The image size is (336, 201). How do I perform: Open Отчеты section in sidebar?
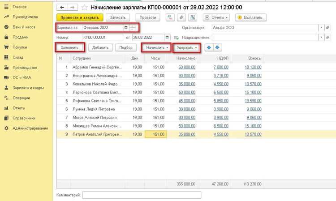tap(19, 108)
